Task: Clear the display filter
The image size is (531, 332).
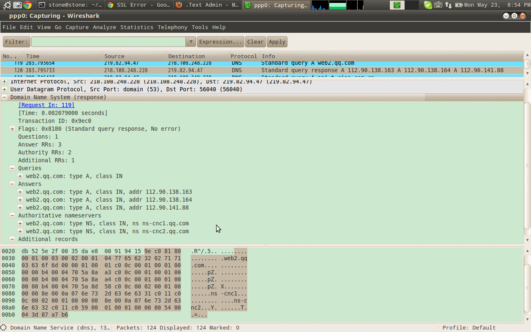Action: 256,41
